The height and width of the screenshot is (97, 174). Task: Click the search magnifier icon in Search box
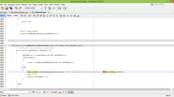152,4
